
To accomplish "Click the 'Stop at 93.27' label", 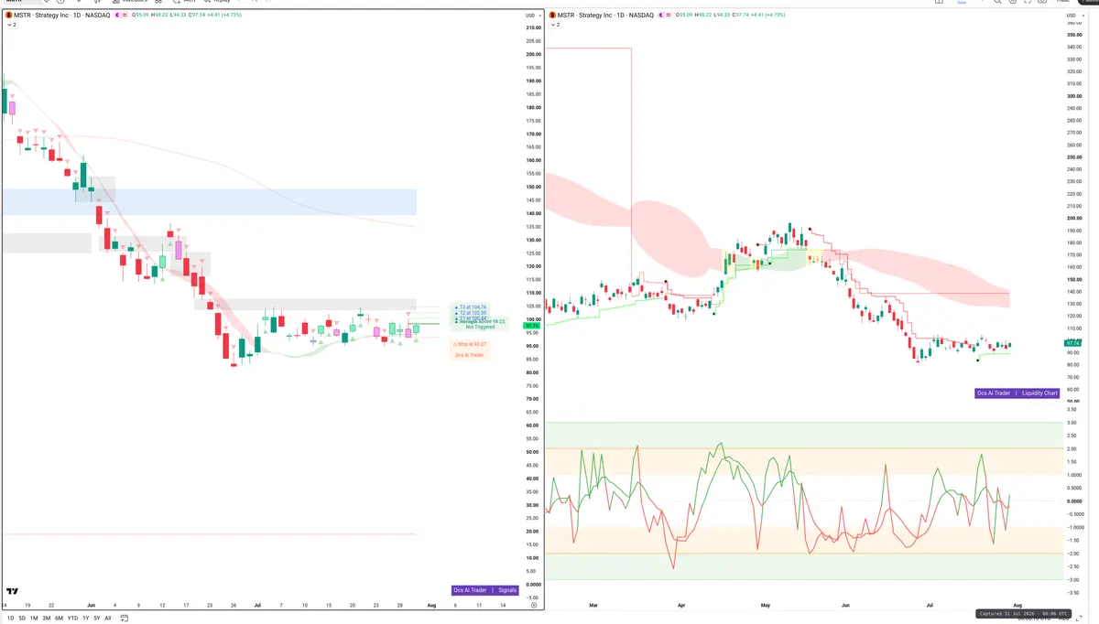I will coord(470,344).
